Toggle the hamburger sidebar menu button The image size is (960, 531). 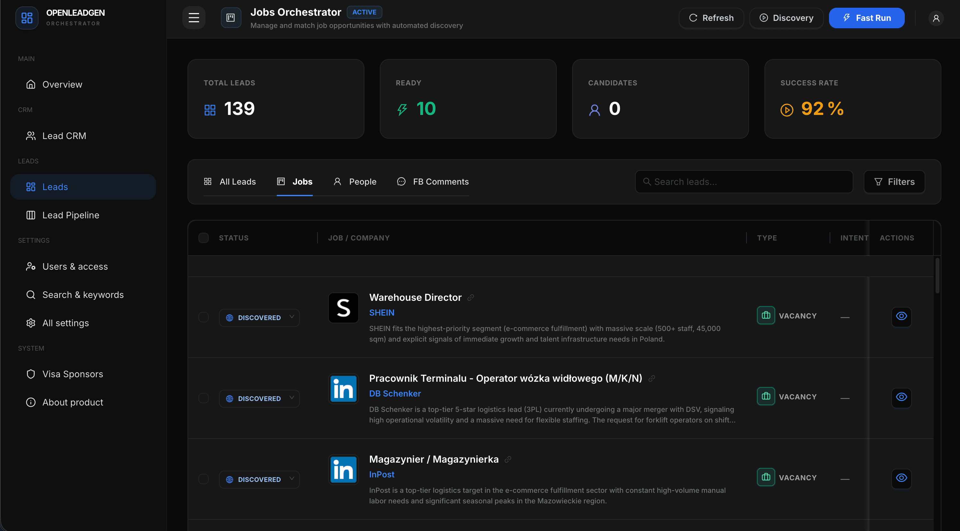coord(194,18)
